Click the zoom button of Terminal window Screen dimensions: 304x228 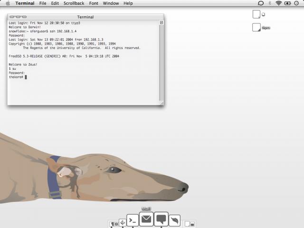(24, 17)
